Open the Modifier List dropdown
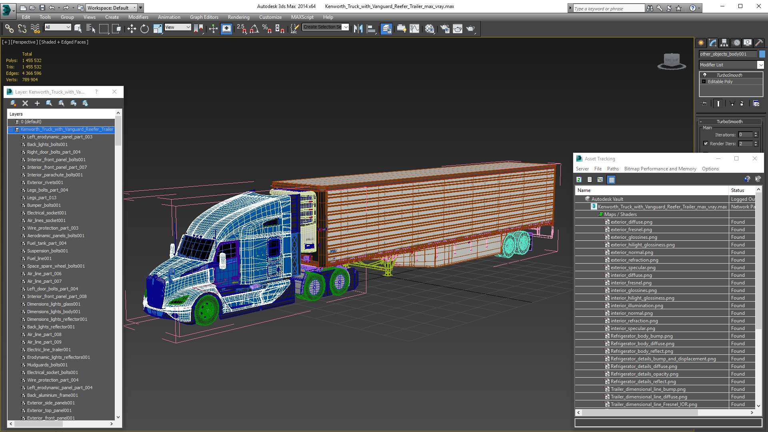Viewport: 768px width, 432px height. pos(760,65)
